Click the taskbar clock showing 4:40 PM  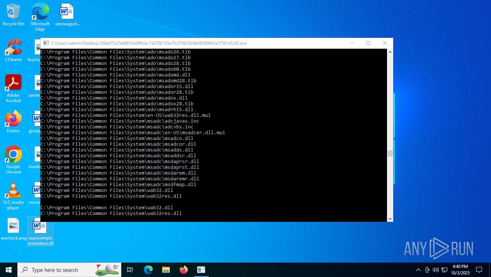[460, 270]
